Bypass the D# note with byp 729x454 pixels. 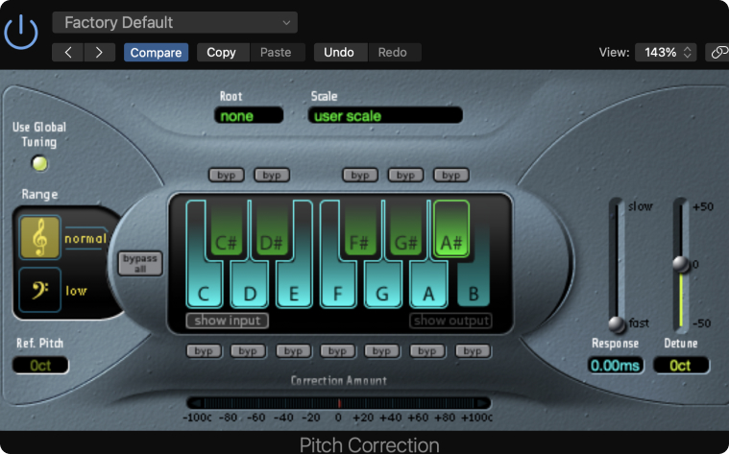(272, 176)
